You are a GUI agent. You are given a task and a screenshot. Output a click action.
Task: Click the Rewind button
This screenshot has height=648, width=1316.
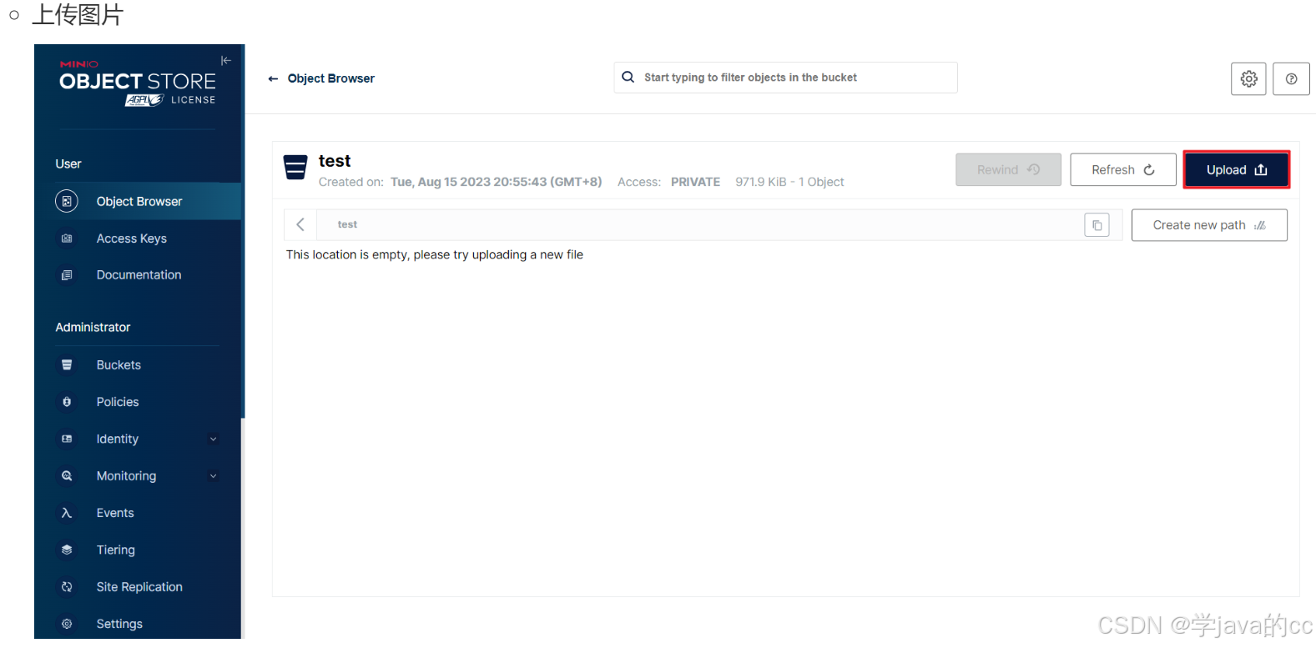point(1008,169)
